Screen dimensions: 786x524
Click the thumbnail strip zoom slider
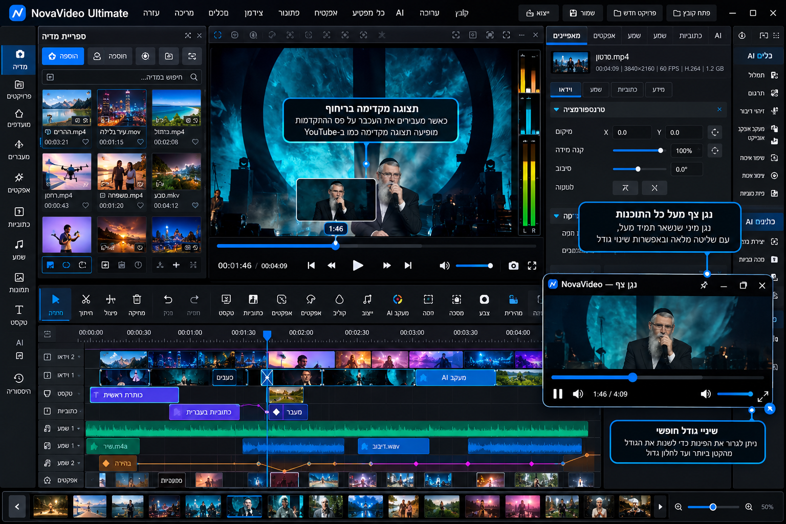point(713,507)
